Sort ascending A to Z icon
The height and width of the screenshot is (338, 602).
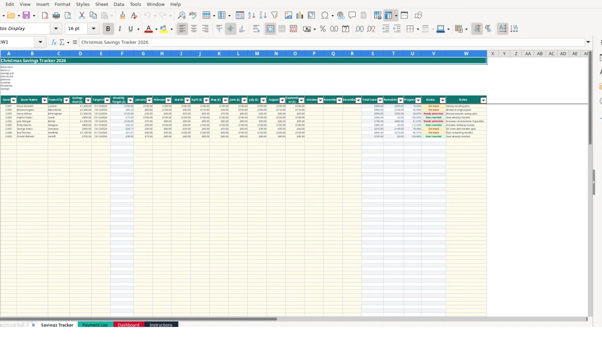point(252,16)
